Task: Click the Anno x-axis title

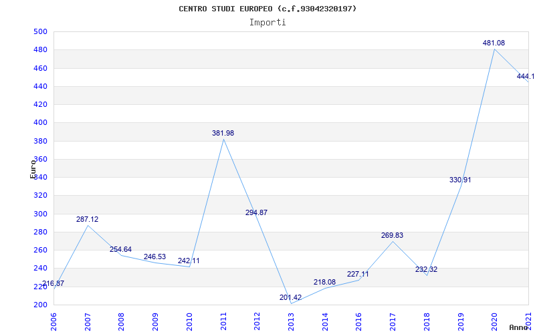Action: click(518, 327)
